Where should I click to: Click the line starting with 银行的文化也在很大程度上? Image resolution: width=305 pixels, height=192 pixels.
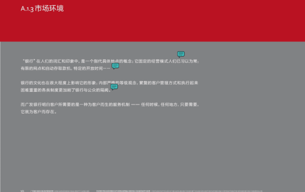click(110, 83)
